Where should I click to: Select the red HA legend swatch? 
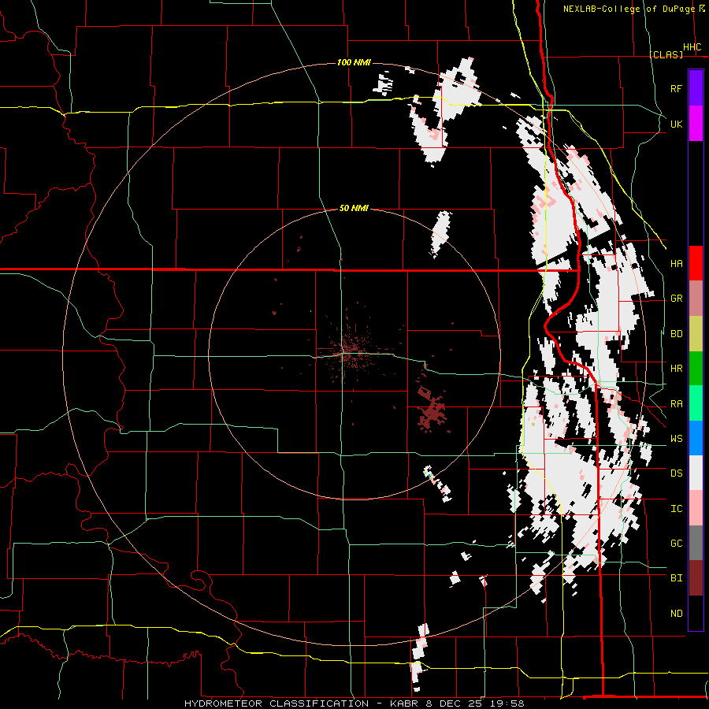(x=696, y=263)
